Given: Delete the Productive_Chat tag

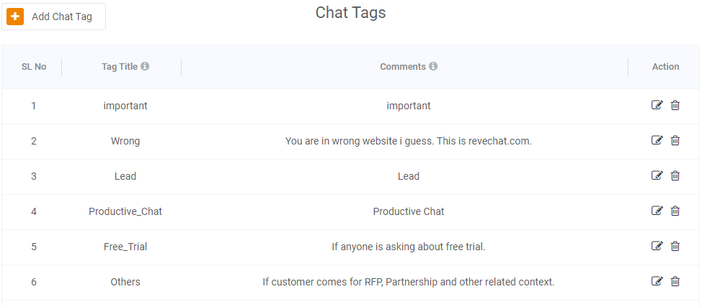Looking at the screenshot, I should coord(675,211).
